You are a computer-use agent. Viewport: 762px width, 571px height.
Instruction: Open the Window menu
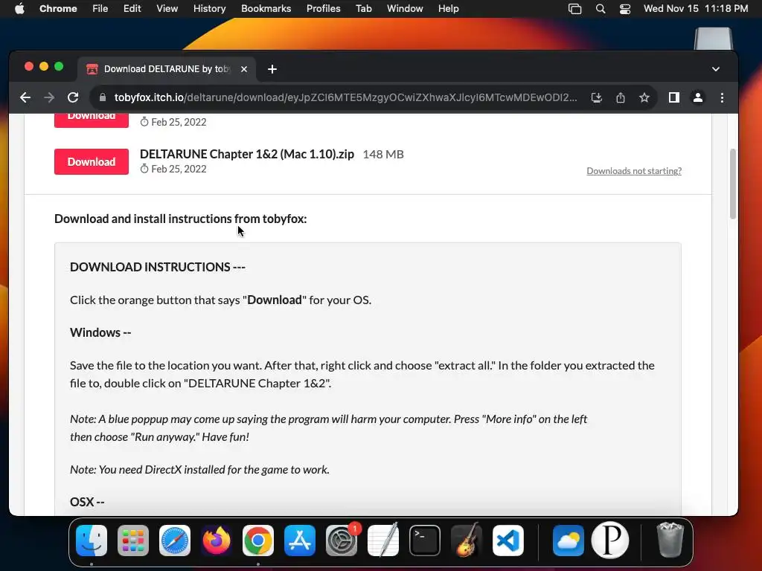coord(405,9)
